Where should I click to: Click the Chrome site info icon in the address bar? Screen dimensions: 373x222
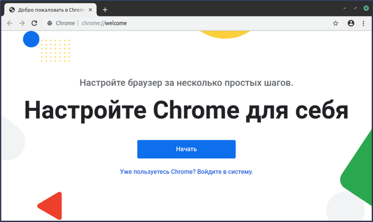pyautogui.click(x=50, y=23)
